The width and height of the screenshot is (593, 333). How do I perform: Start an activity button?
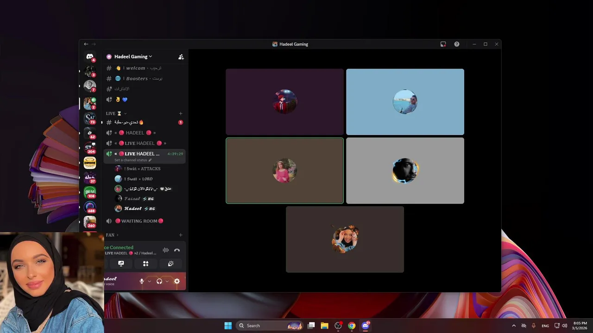pyautogui.click(x=145, y=264)
